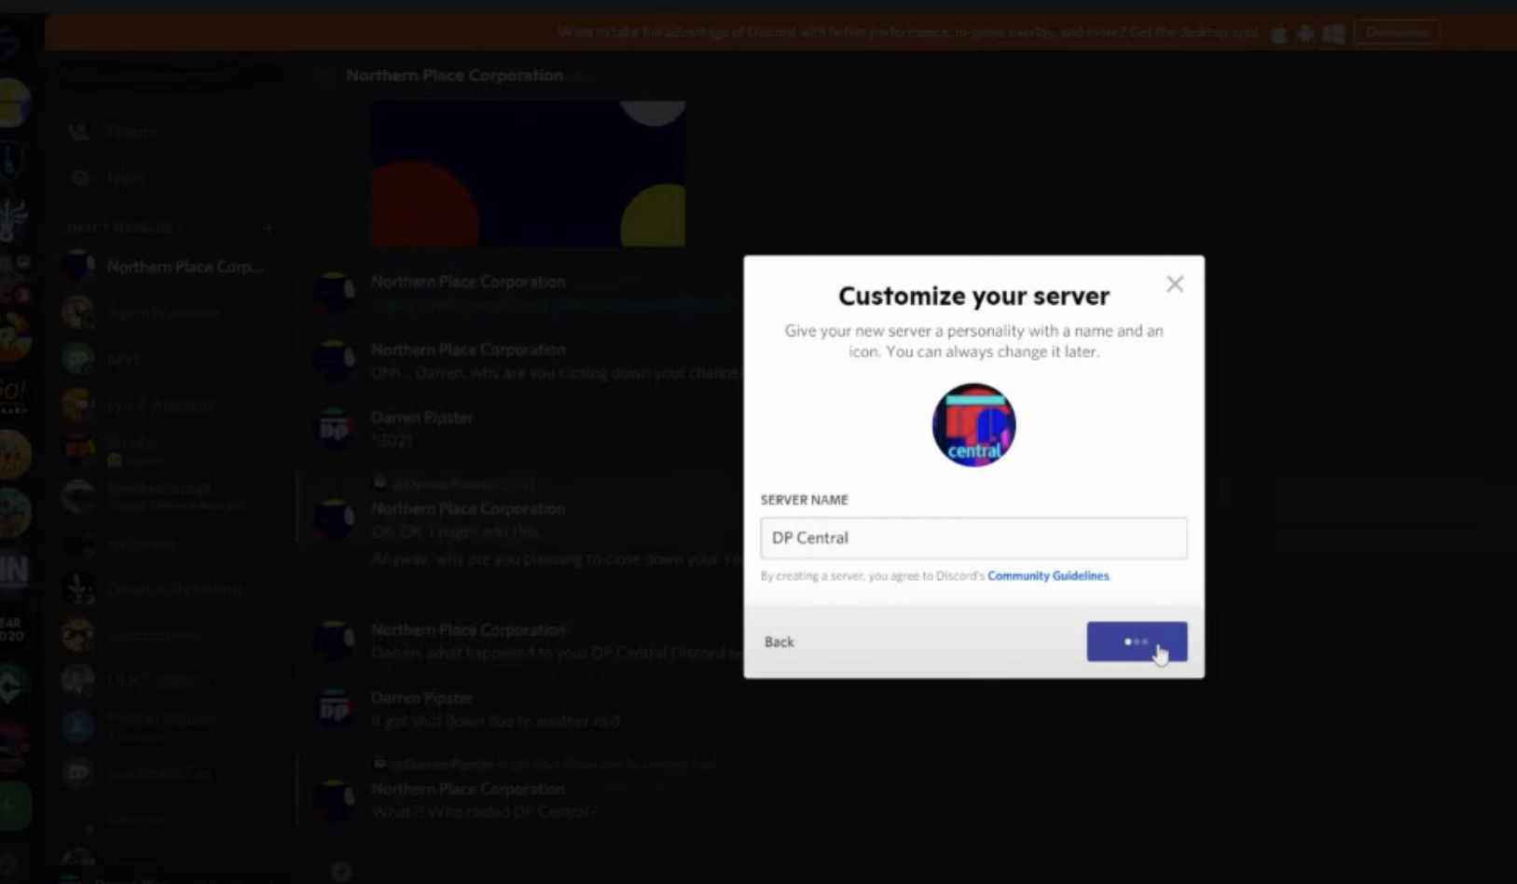The width and height of the screenshot is (1517, 884).
Task: Click the Server Name field with DP Central
Action: click(973, 538)
